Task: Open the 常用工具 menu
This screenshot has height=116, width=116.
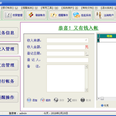Action: tap(49, 8)
